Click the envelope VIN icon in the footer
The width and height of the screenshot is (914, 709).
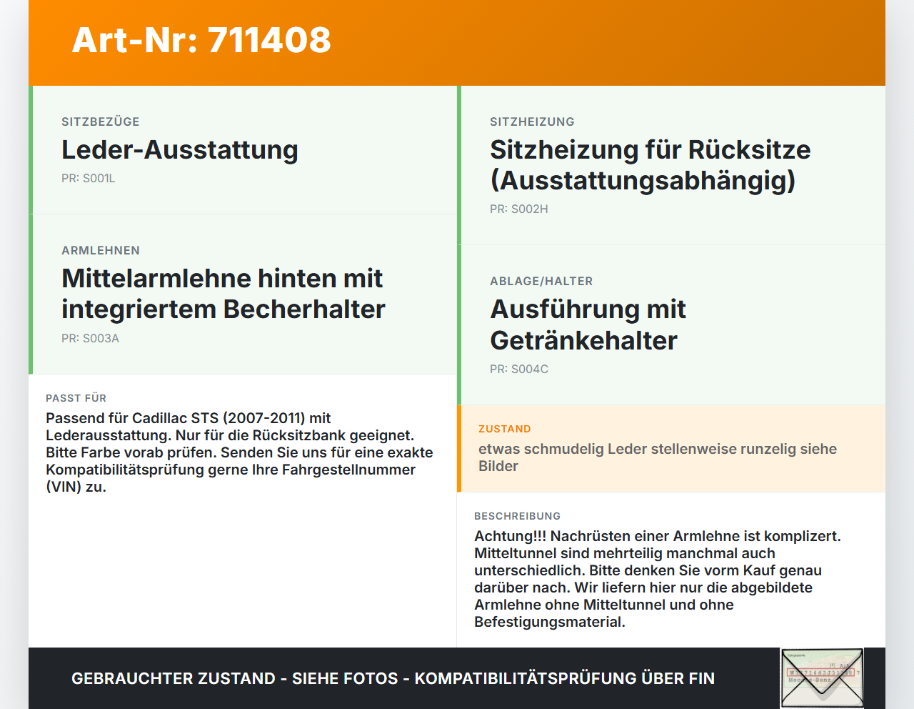click(822, 678)
